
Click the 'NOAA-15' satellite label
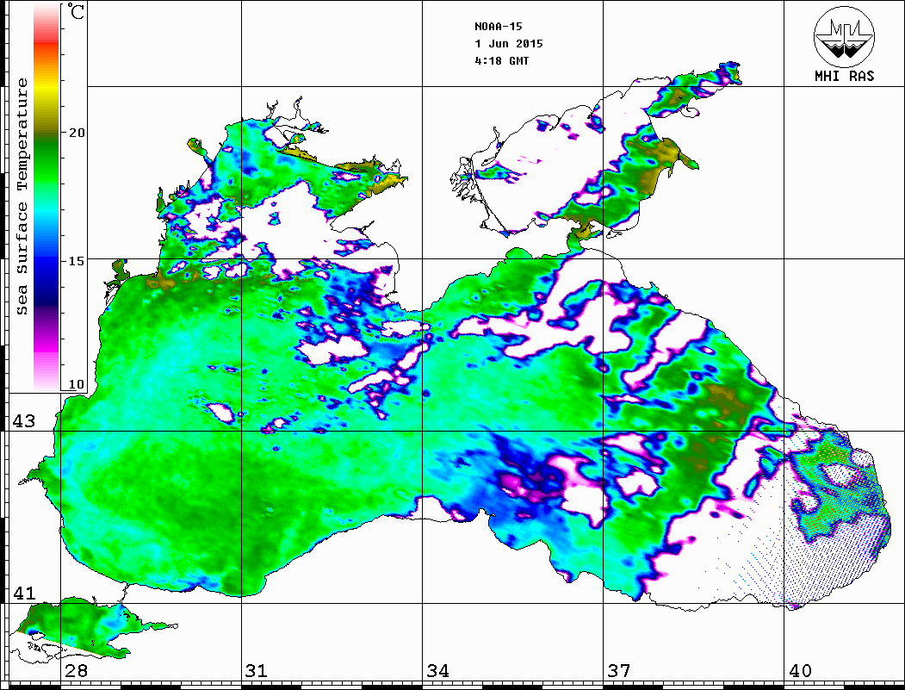click(x=498, y=27)
